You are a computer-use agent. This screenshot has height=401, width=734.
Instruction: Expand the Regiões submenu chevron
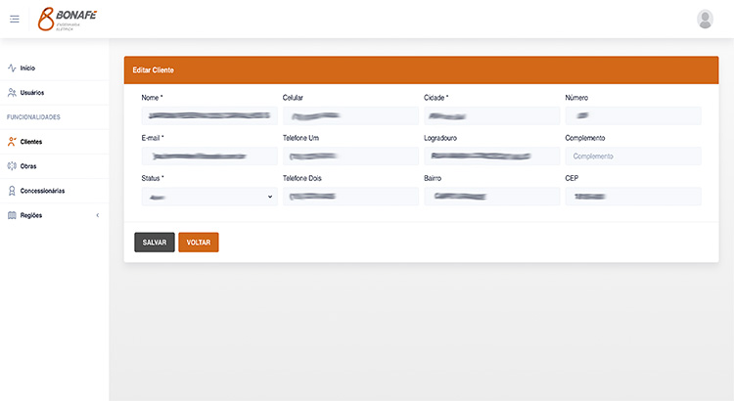tap(97, 215)
